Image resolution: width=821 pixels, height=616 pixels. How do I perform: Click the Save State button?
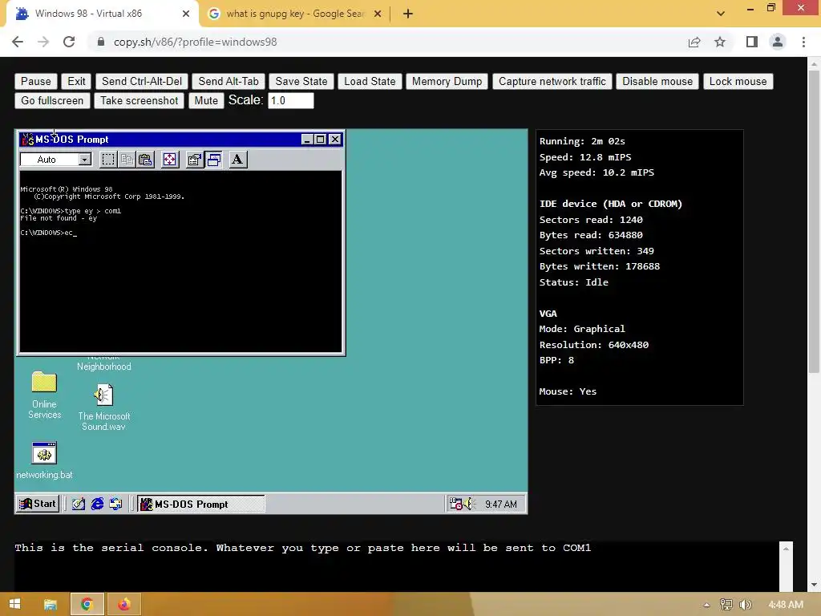pos(301,81)
